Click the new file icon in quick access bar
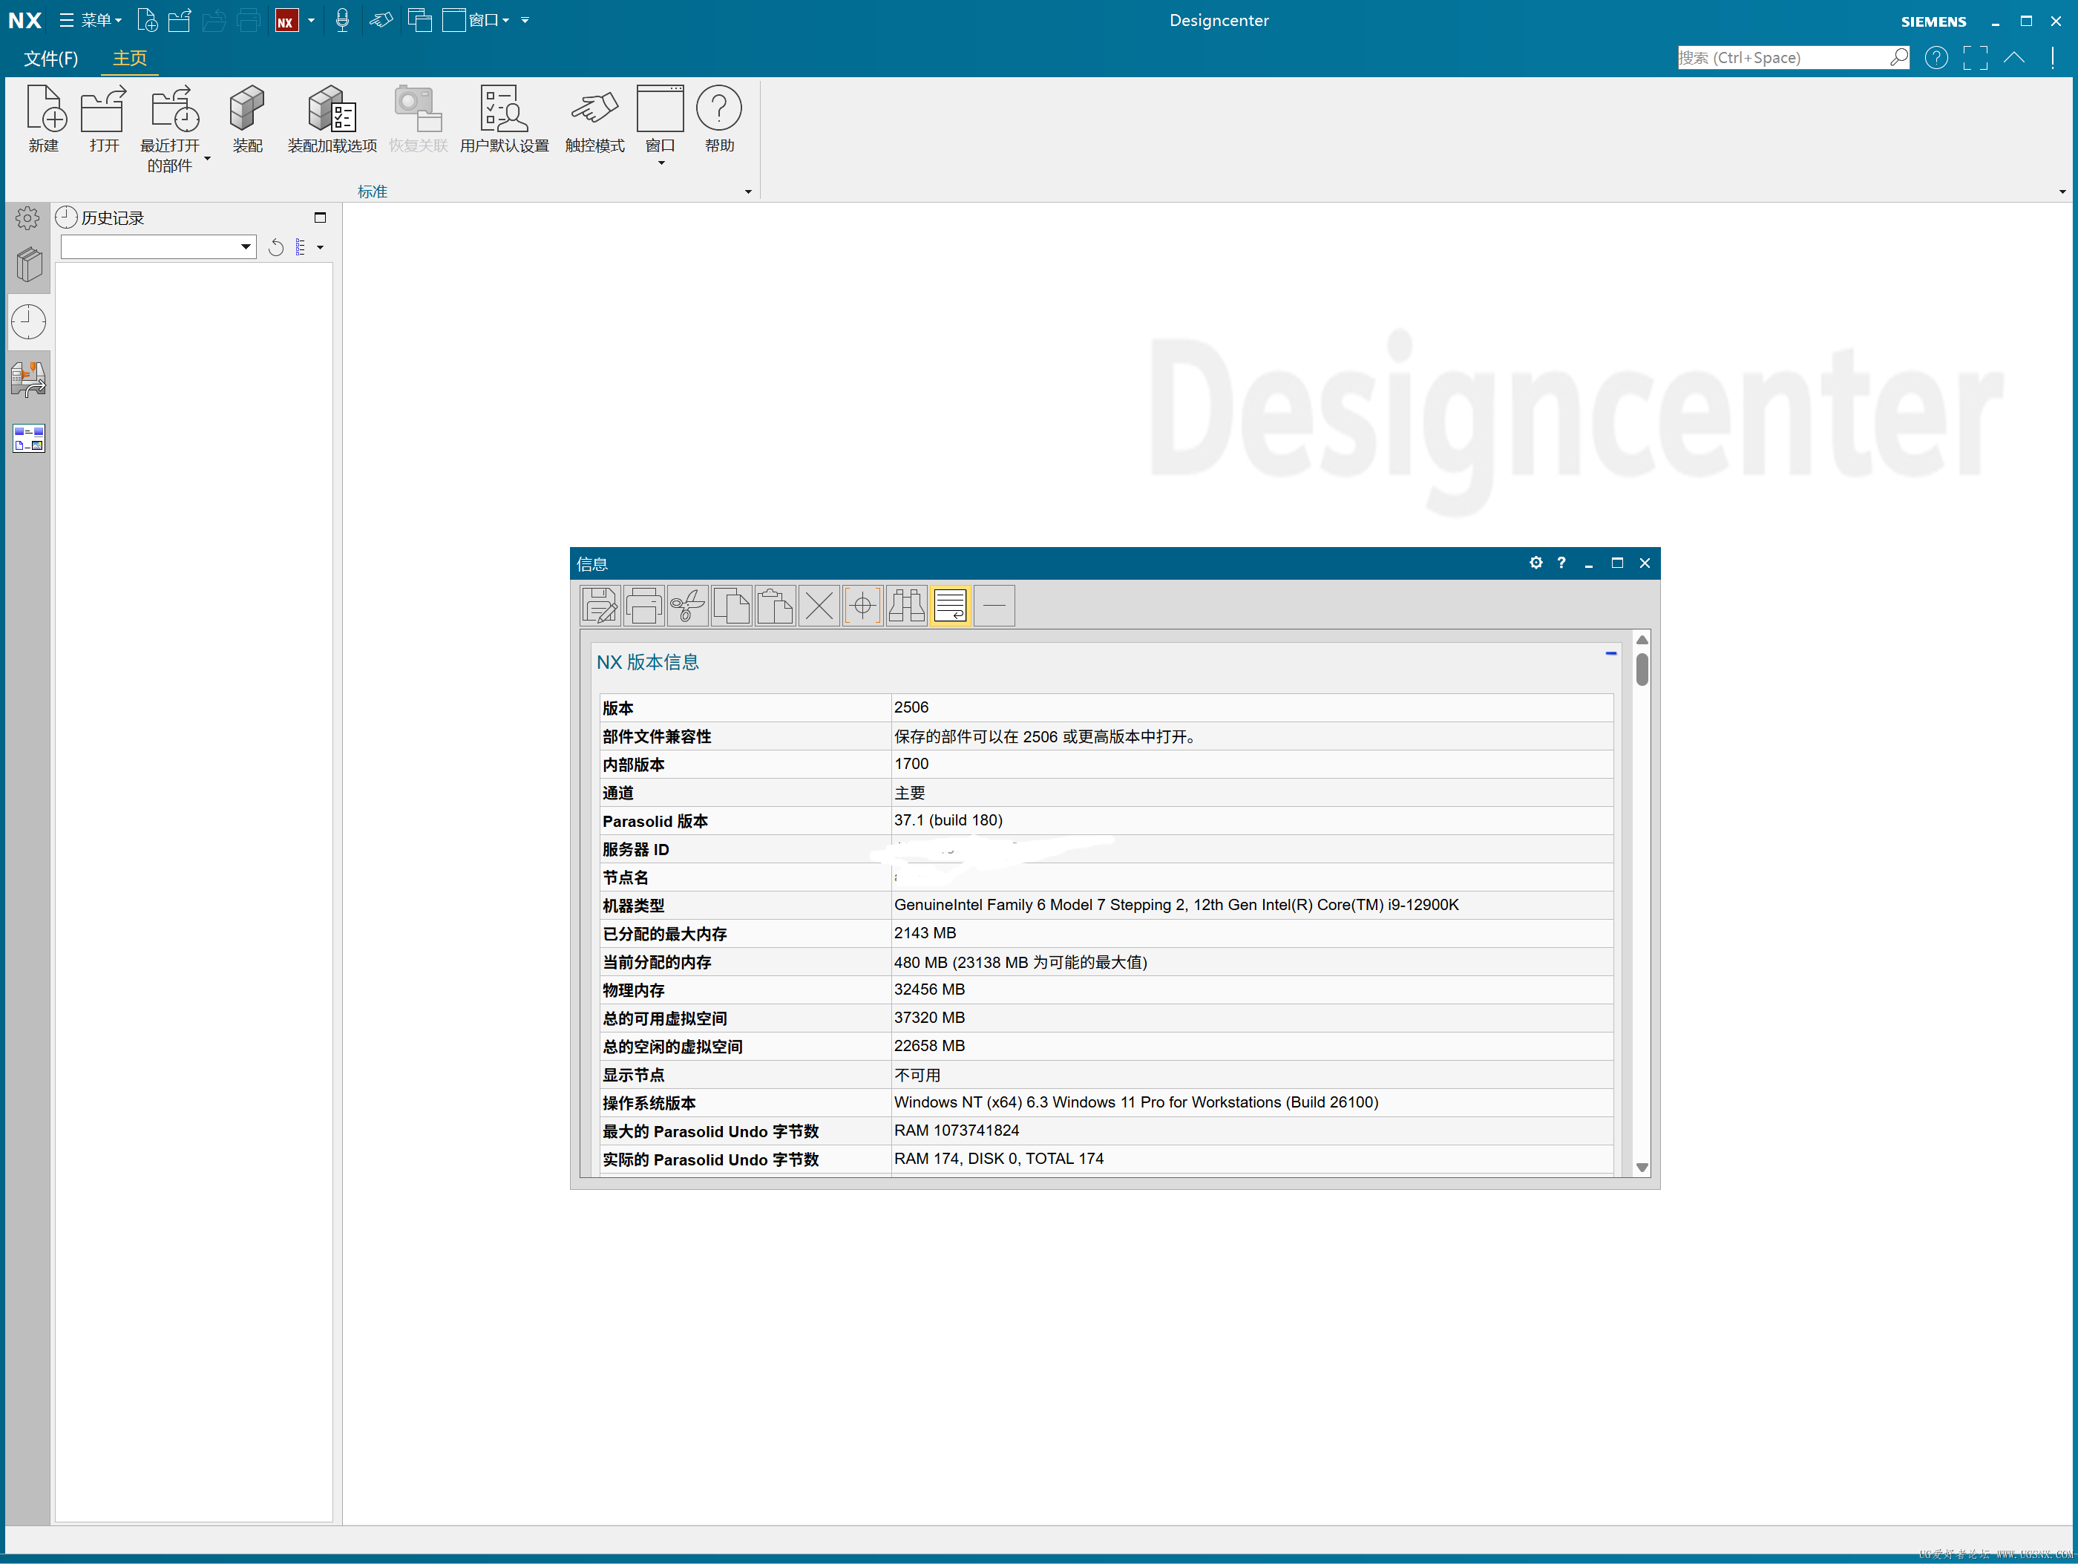2078x1564 pixels. pos(146,20)
